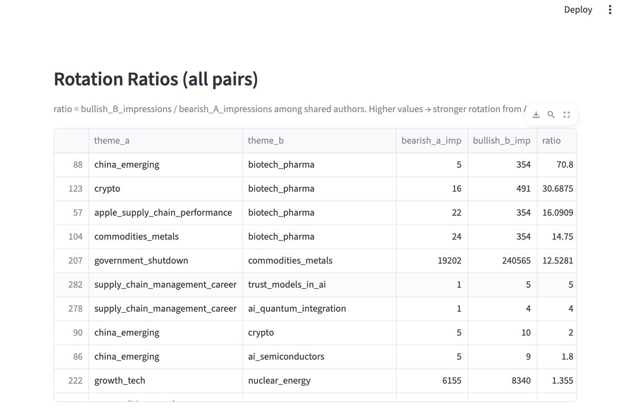
Task: Click biotech_pharma cell in row 88
Action: pyautogui.click(x=319, y=164)
